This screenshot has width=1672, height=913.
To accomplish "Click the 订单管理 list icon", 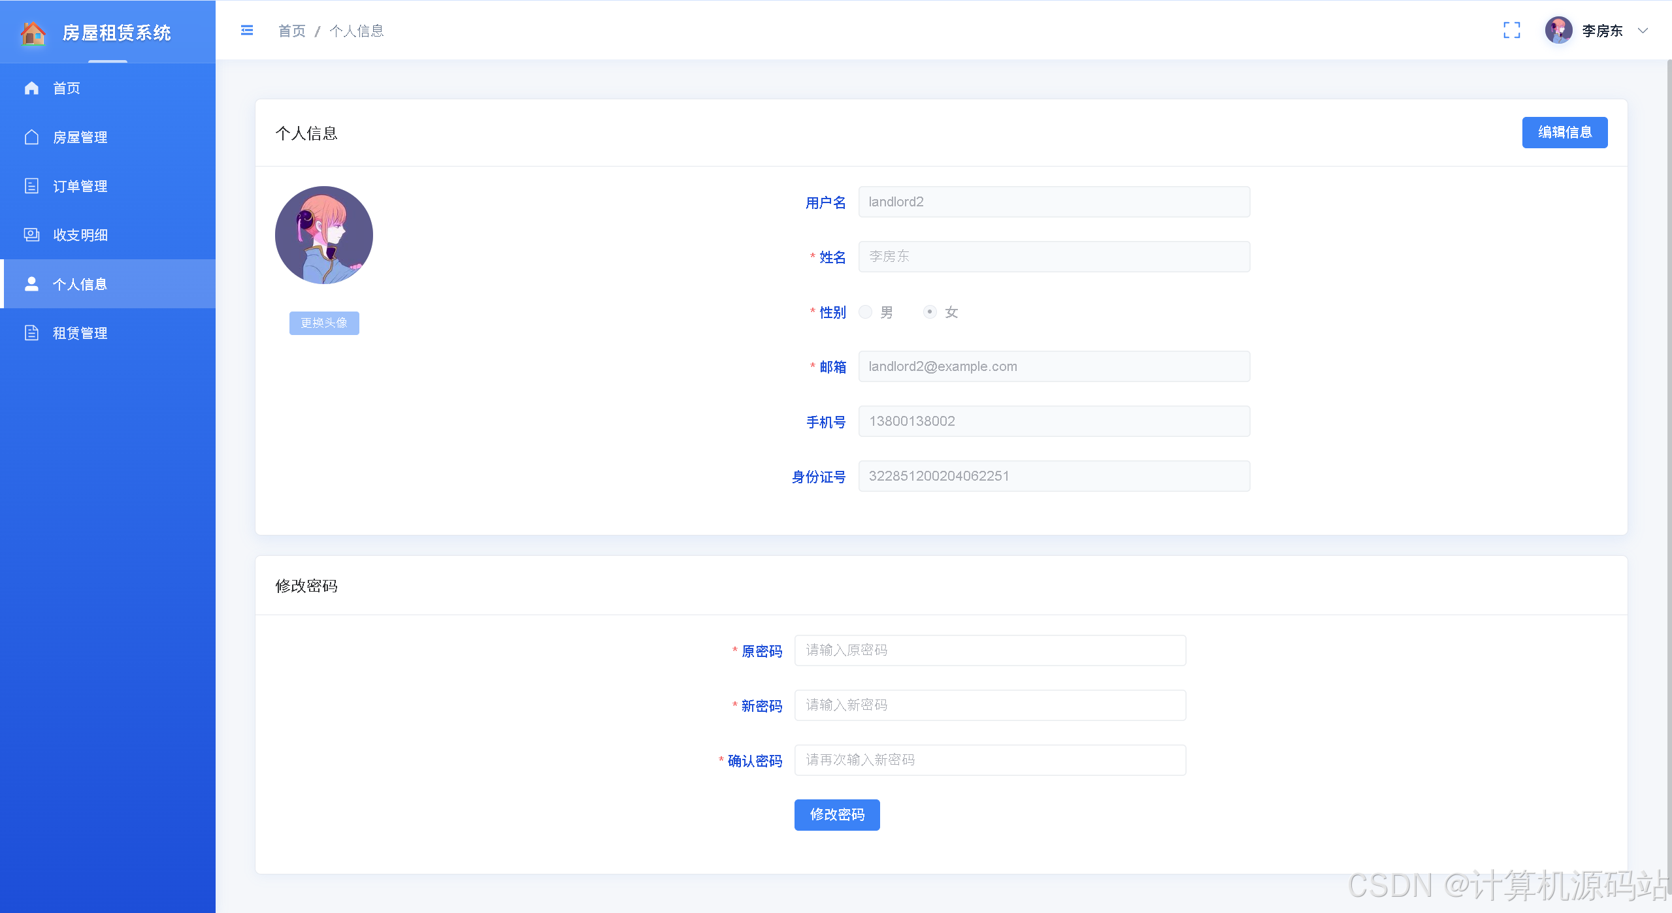I will pyautogui.click(x=31, y=186).
